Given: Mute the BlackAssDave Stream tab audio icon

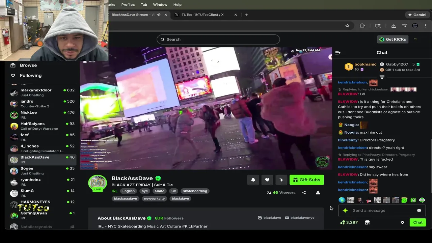Looking at the screenshot, I should [159, 15].
